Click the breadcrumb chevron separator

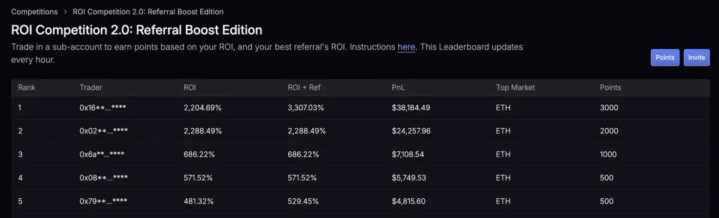tap(65, 11)
